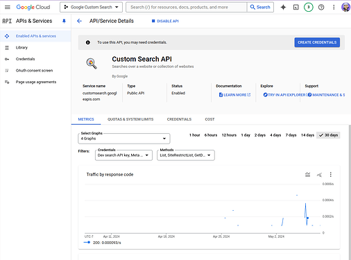The height and width of the screenshot is (260, 351).
Task: Select the 7 days time range
Action: [291, 135]
